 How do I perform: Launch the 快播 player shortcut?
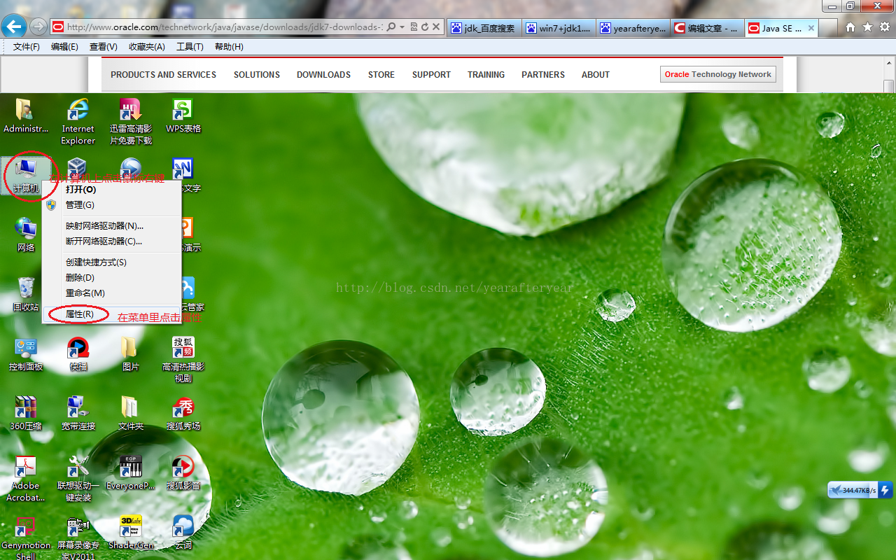78,353
